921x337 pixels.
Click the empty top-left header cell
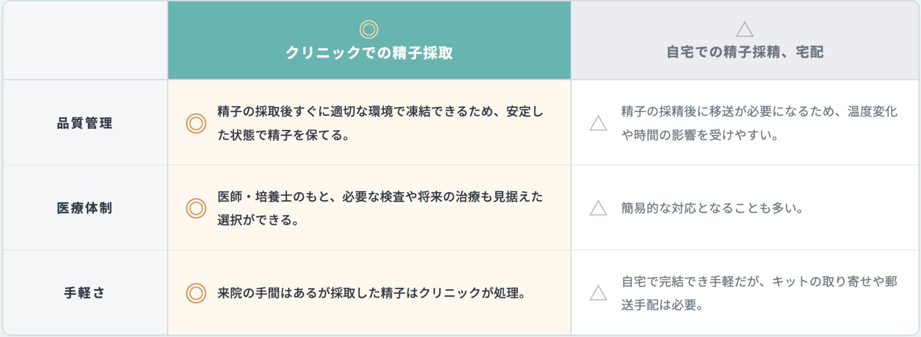coord(85,40)
